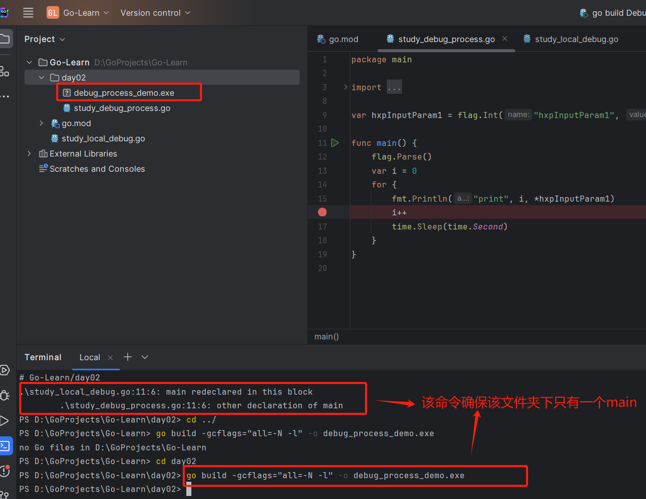Collapse the day02 folder

(42, 78)
